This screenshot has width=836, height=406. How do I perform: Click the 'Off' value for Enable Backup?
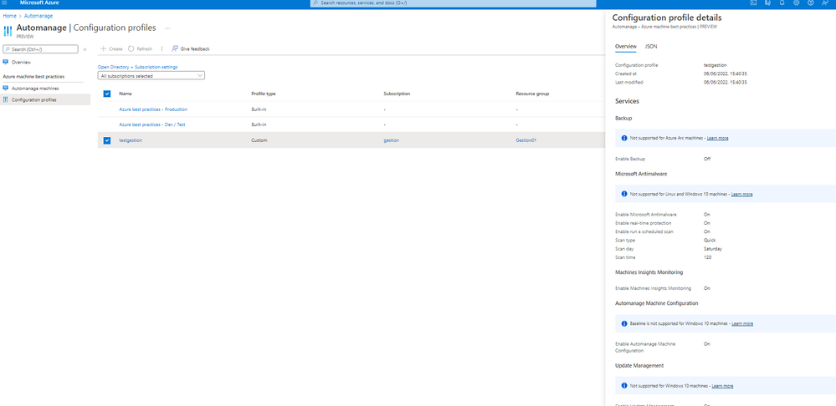pos(707,159)
